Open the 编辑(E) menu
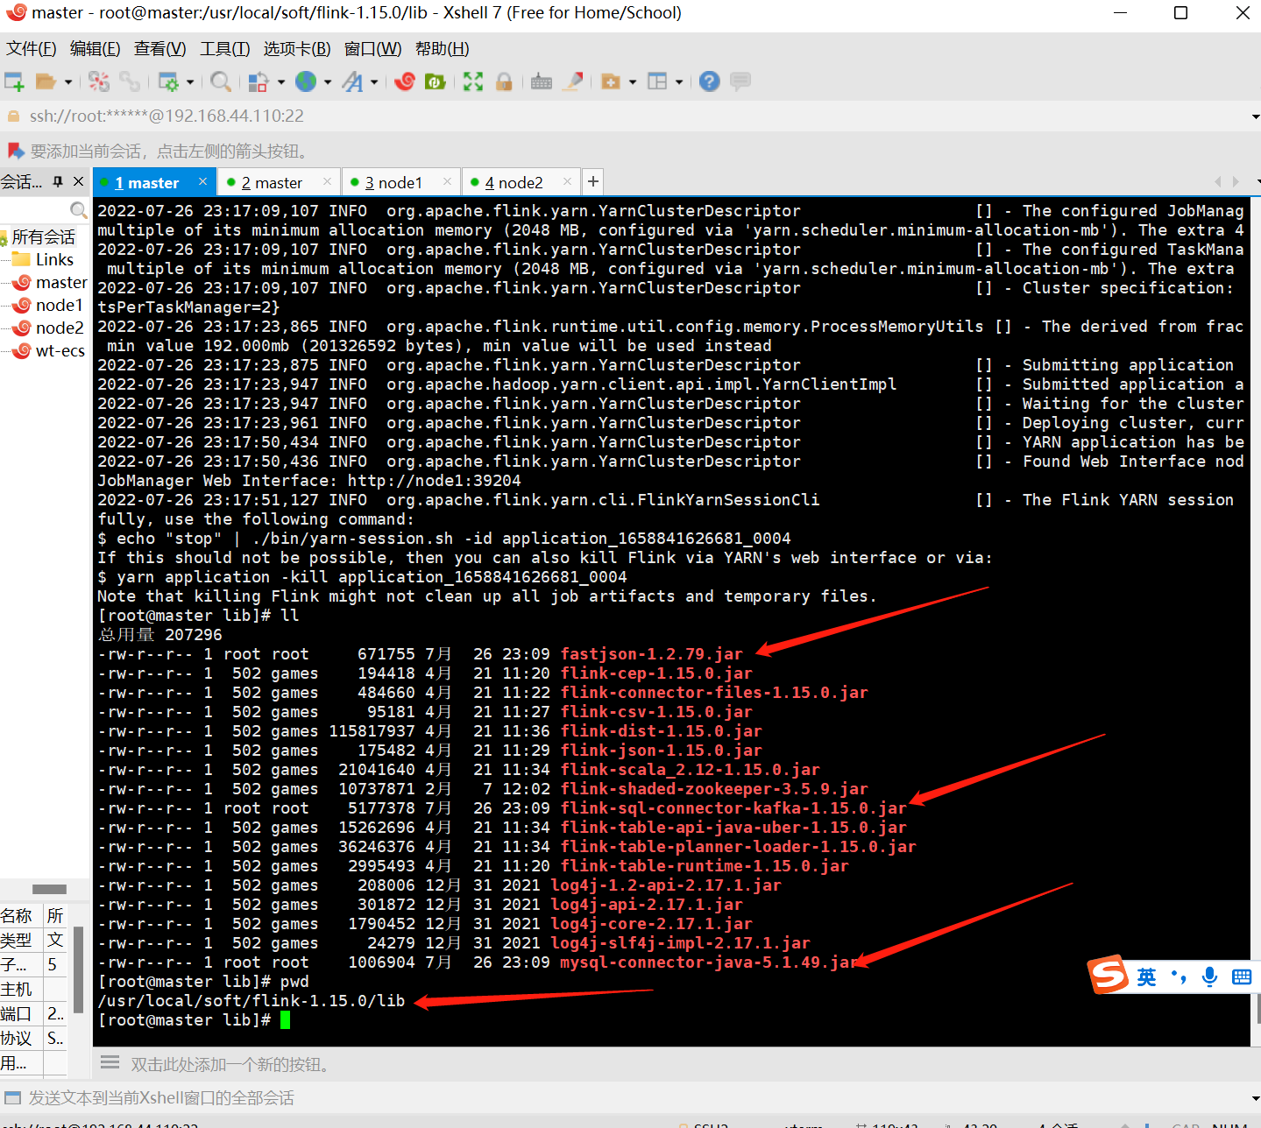 click(x=96, y=49)
